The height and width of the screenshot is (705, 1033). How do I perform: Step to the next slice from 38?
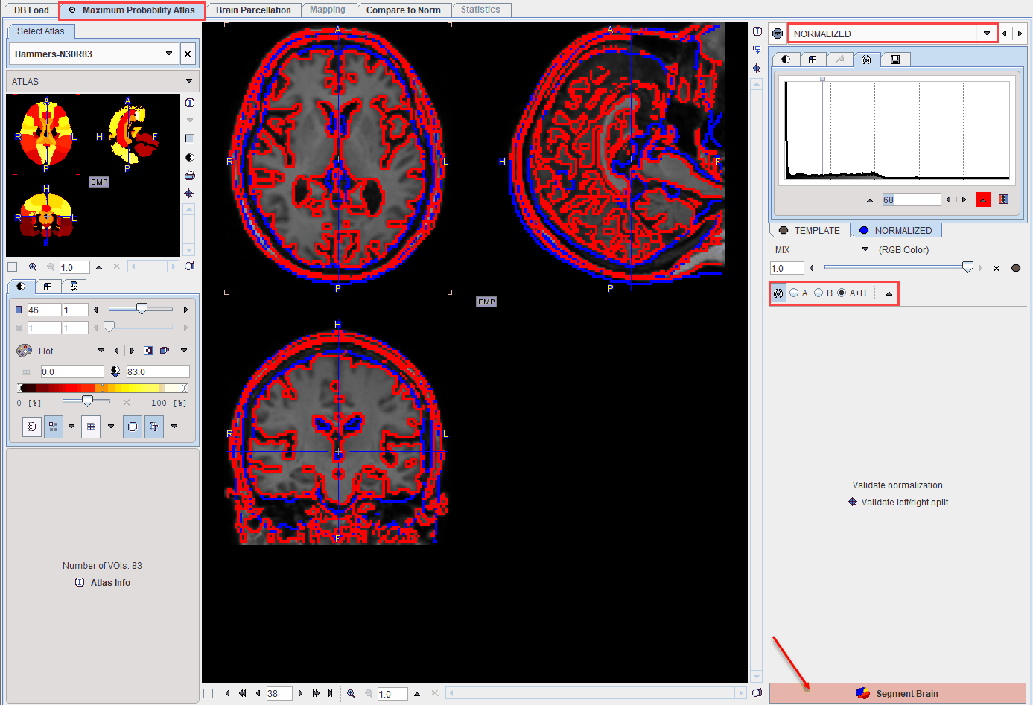point(300,693)
